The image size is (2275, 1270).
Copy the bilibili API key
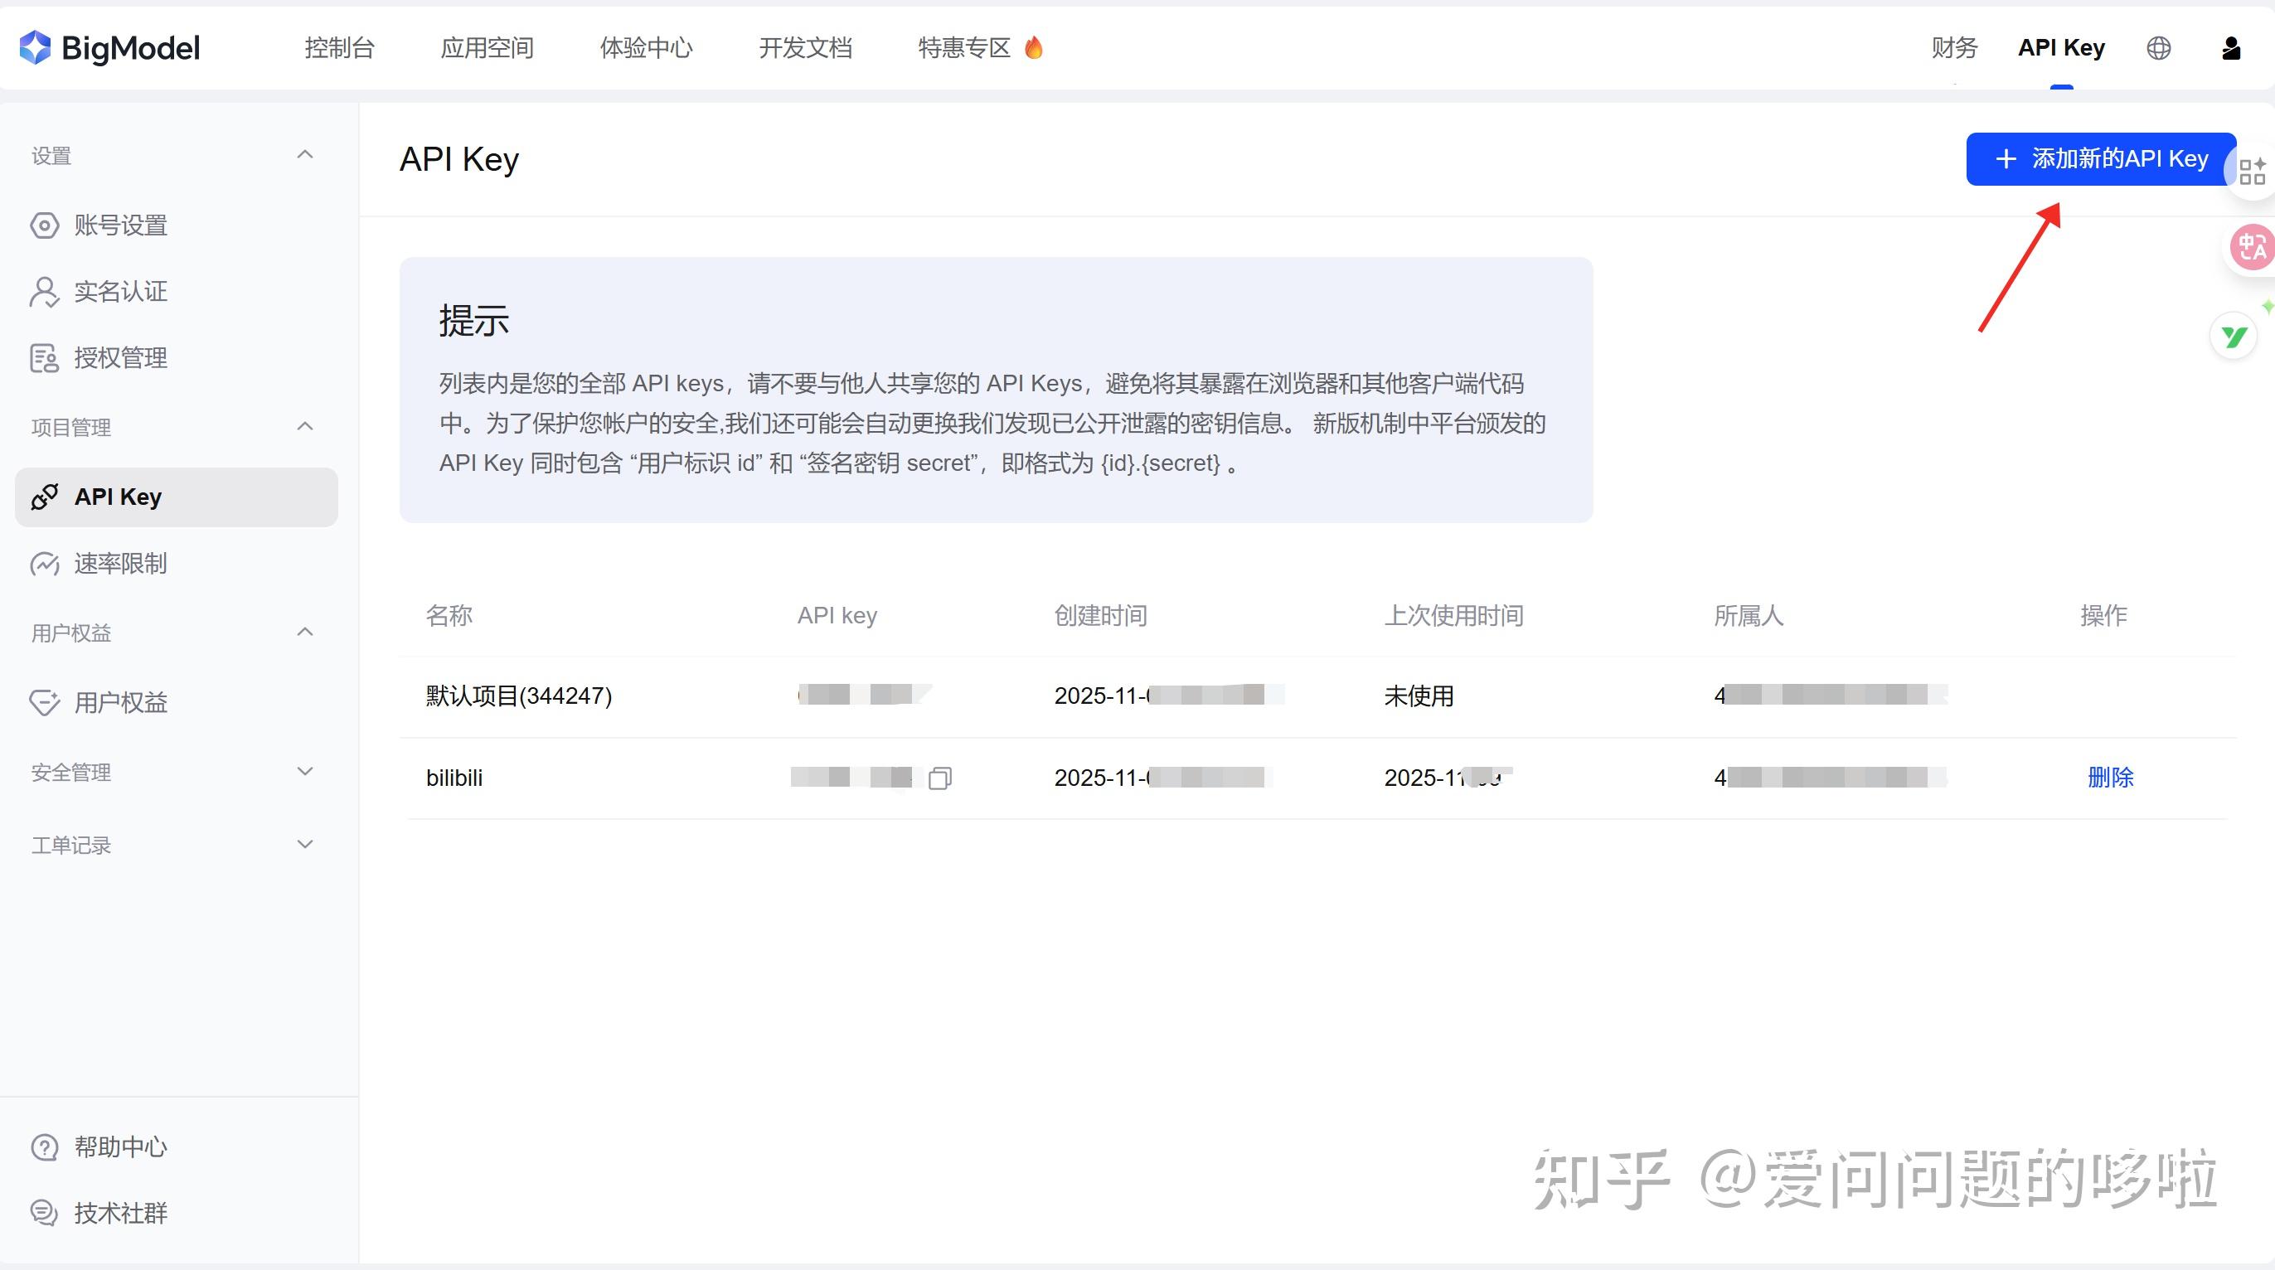(x=939, y=778)
